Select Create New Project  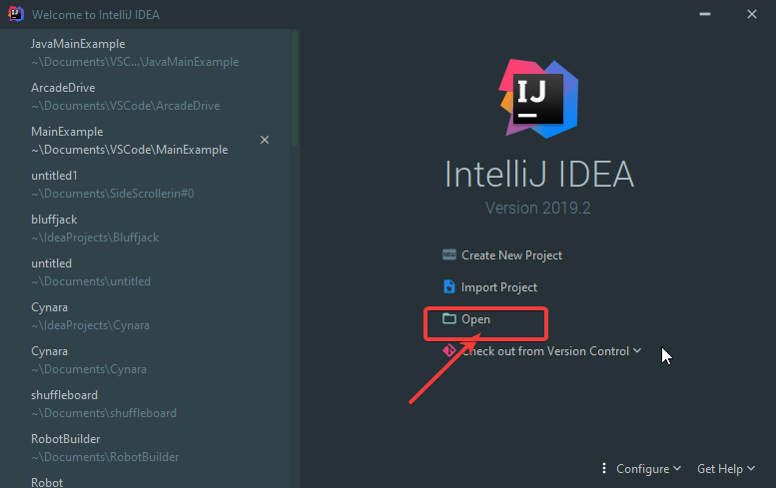click(x=502, y=255)
